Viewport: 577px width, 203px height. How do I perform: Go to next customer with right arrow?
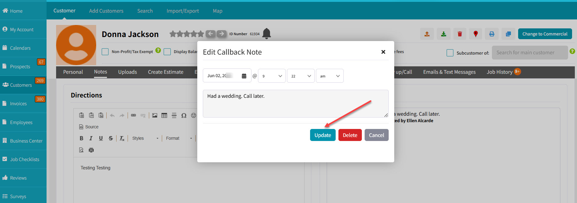[x=221, y=34]
